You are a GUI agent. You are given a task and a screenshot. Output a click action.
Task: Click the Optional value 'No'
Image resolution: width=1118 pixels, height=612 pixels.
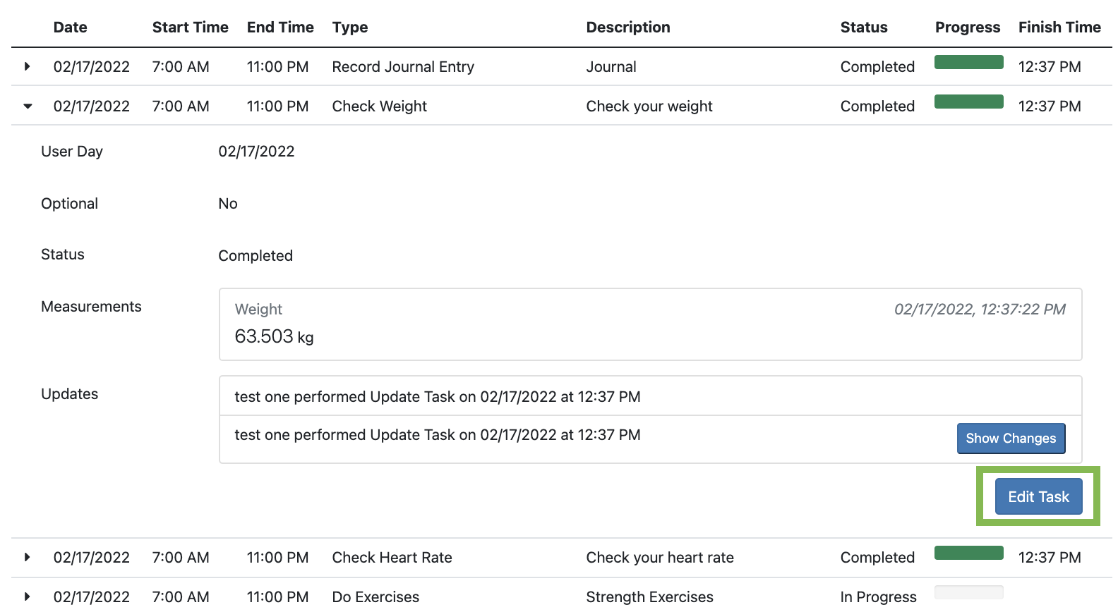coord(228,204)
